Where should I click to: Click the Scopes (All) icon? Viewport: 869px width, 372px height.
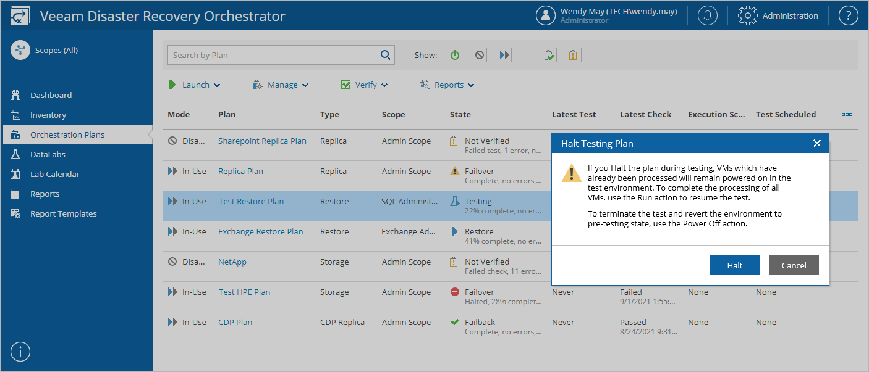pos(20,50)
